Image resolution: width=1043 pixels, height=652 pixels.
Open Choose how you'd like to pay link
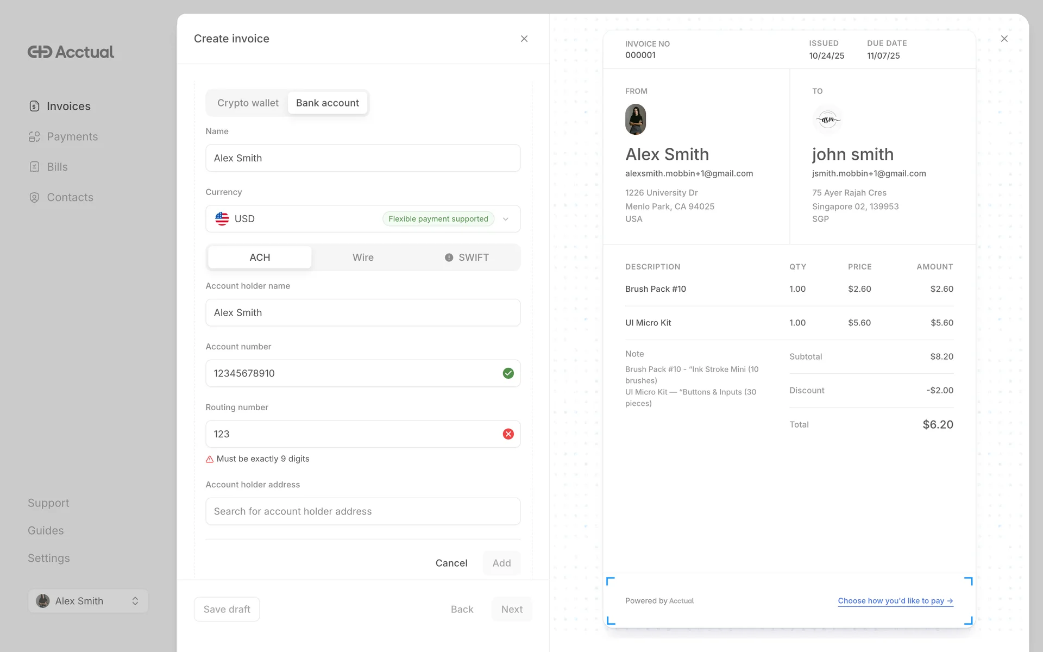tap(895, 600)
